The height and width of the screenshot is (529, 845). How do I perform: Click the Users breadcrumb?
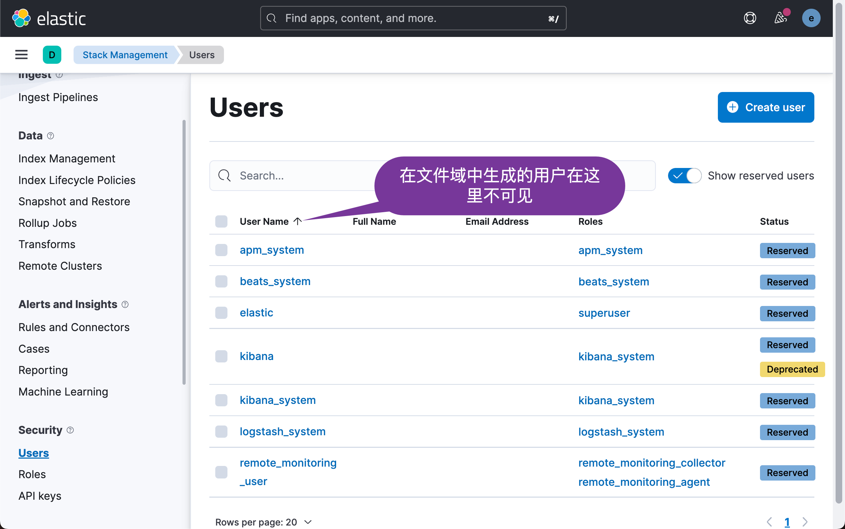(x=202, y=55)
